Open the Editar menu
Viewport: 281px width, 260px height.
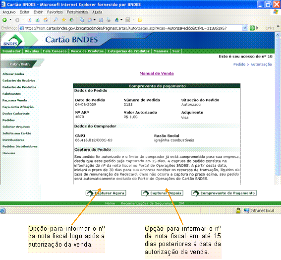pyautogui.click(x=24, y=12)
